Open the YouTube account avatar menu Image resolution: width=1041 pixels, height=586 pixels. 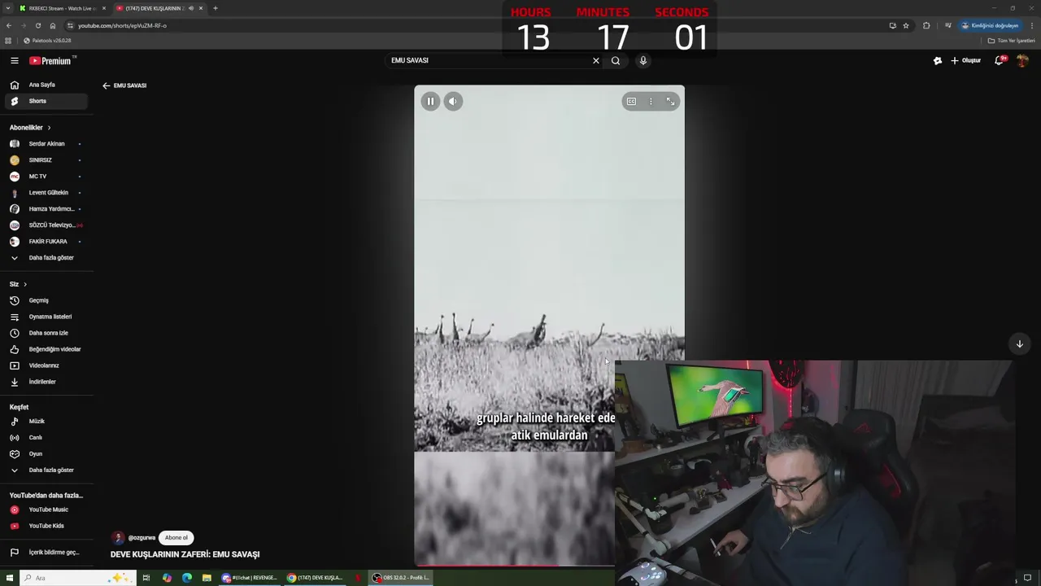pyautogui.click(x=1023, y=60)
